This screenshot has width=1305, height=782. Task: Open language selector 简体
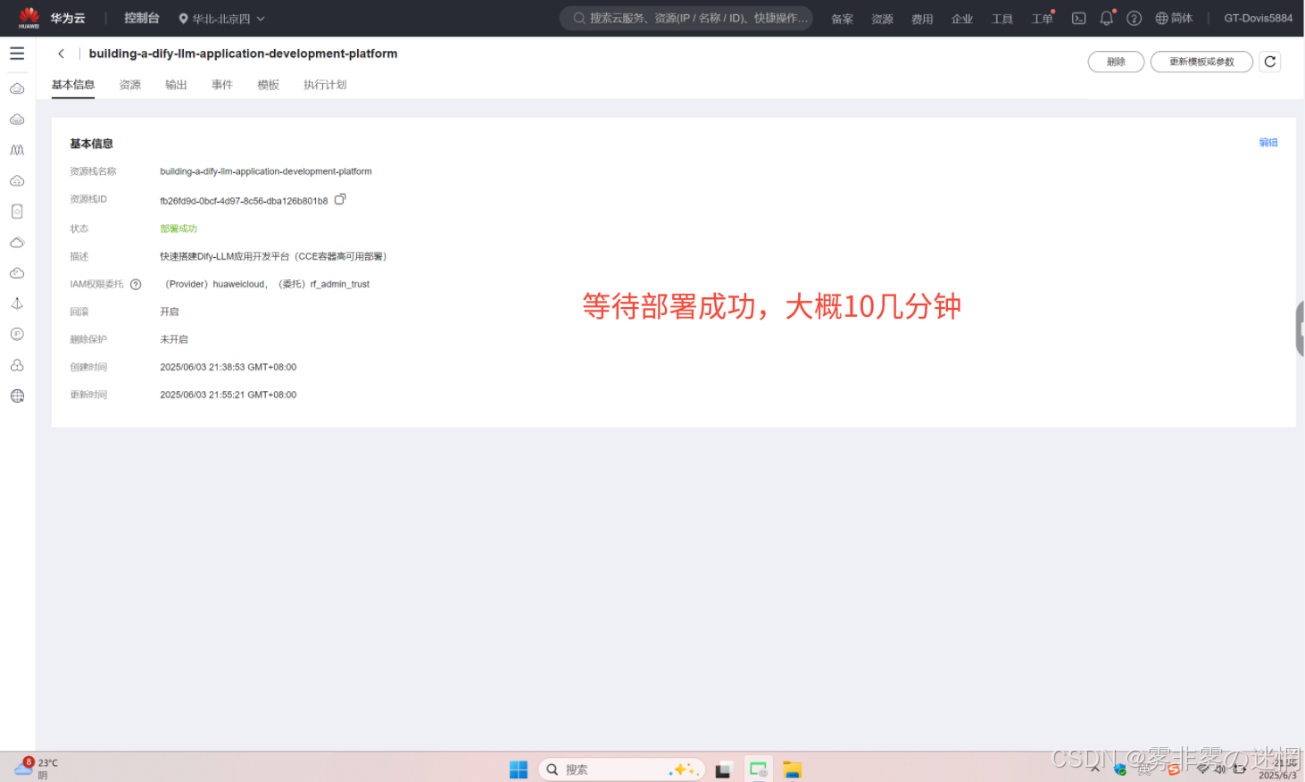click(1174, 18)
